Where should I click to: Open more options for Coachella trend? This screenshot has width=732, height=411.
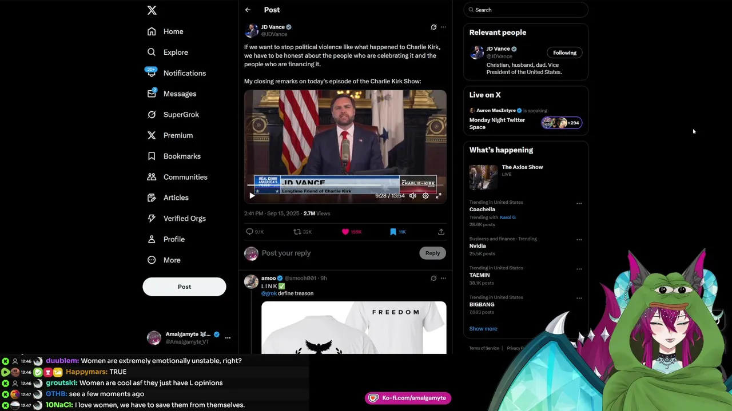tap(579, 203)
